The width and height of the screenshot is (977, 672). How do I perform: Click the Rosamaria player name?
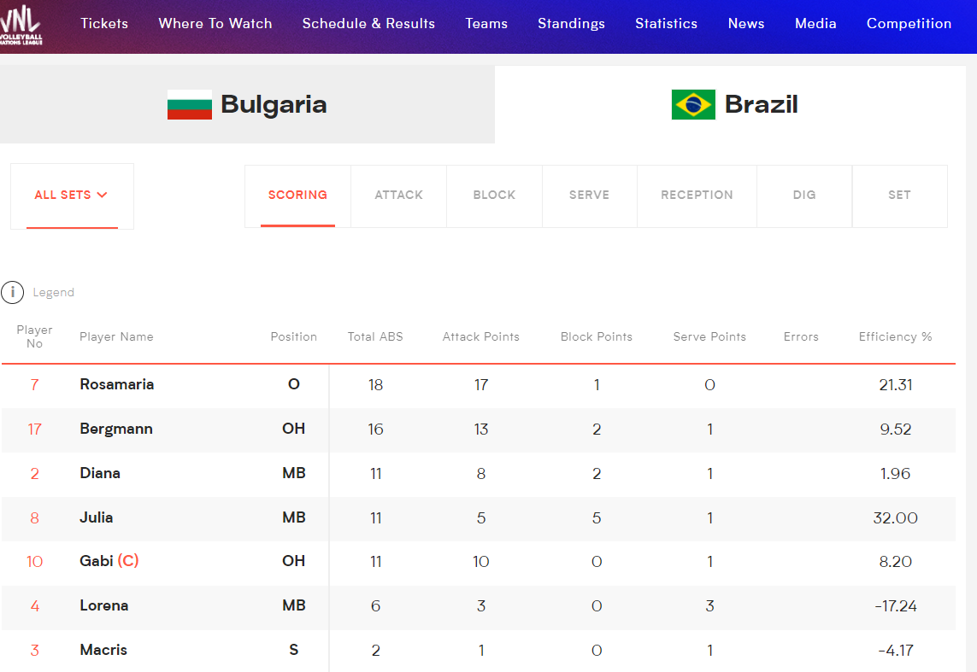coord(117,384)
